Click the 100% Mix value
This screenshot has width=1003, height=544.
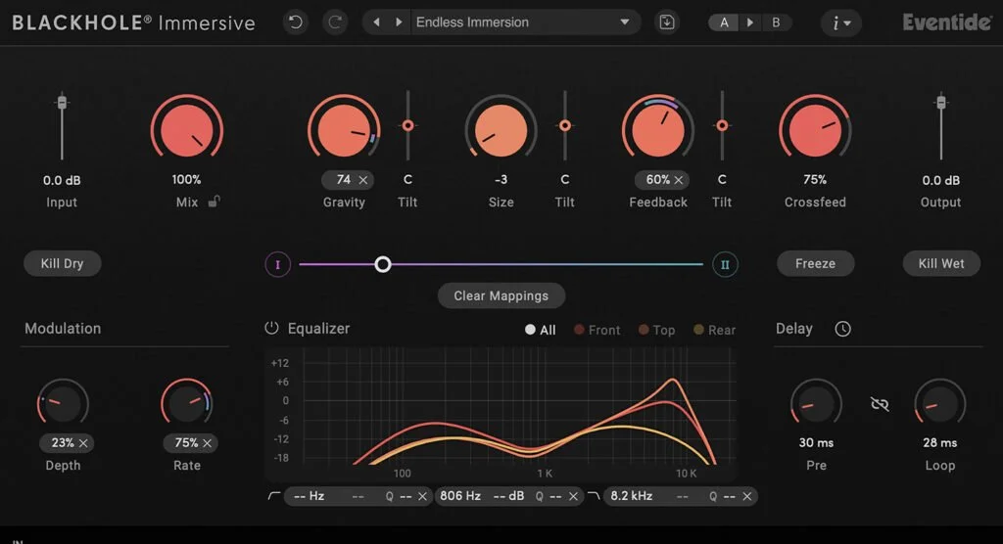186,180
